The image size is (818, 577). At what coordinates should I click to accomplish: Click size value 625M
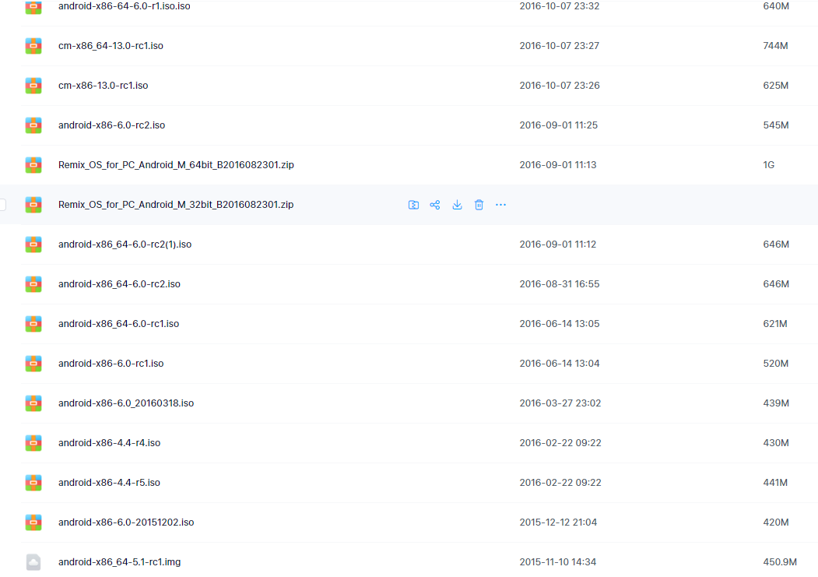pyautogui.click(x=776, y=86)
